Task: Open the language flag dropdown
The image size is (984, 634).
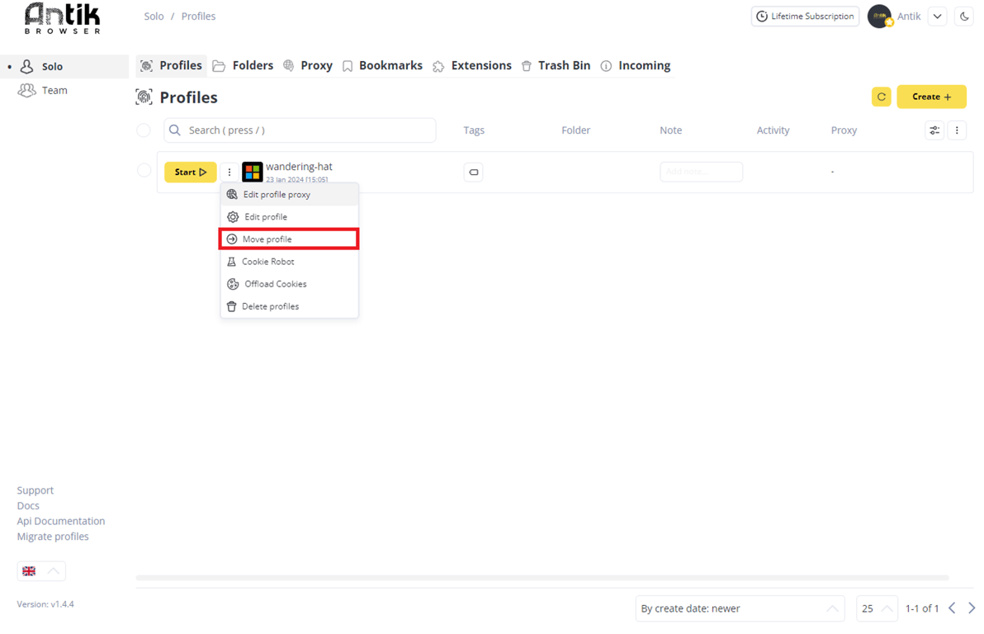Action: [x=41, y=571]
